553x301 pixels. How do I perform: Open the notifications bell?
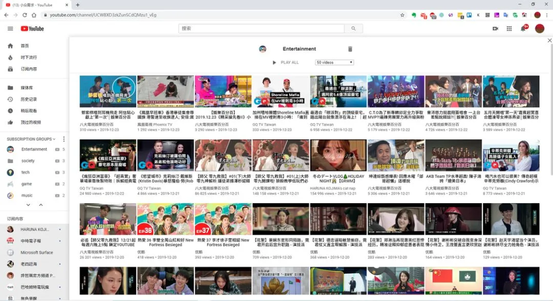[x=523, y=28]
